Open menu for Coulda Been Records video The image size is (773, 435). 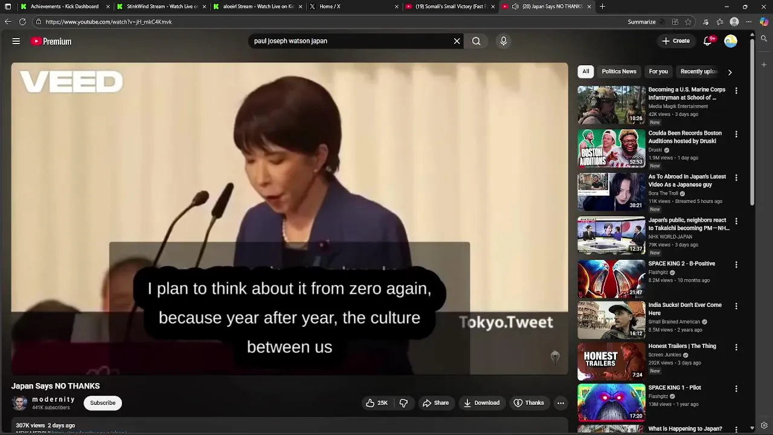pyautogui.click(x=736, y=134)
